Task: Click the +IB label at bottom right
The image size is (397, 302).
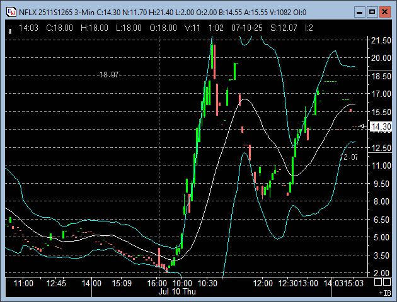Action: tap(385, 293)
